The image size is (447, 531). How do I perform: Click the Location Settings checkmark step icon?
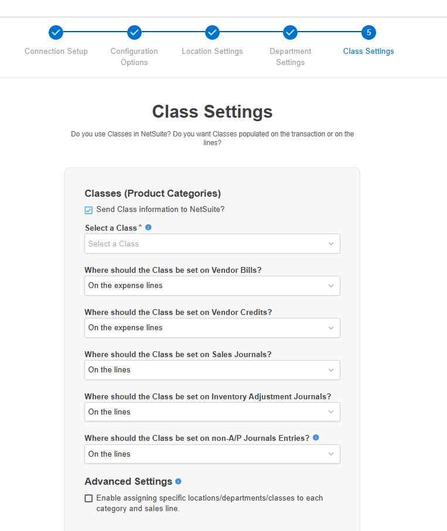pyautogui.click(x=212, y=33)
